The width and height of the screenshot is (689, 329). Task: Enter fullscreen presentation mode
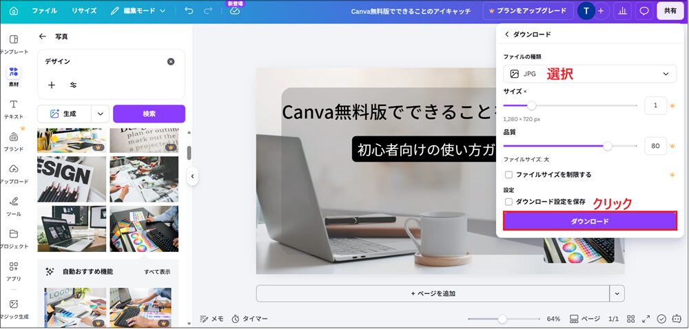(646, 319)
